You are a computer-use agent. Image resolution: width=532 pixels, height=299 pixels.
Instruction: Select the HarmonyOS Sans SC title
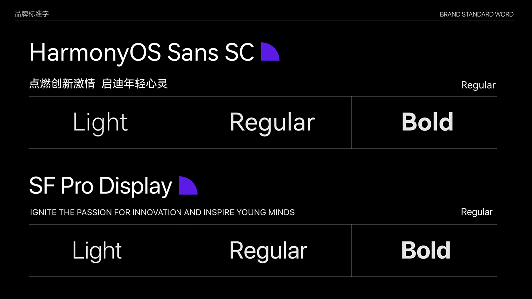tap(142, 52)
